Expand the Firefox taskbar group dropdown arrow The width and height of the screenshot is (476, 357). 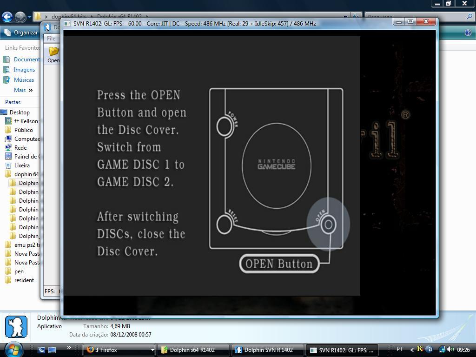[152, 350]
